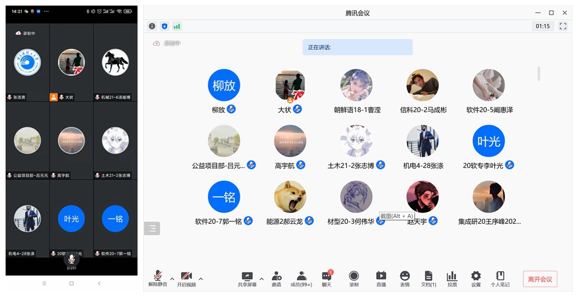The height and width of the screenshot is (297, 578).
Task: Open the 投票 poll icon
Action: [452, 278]
